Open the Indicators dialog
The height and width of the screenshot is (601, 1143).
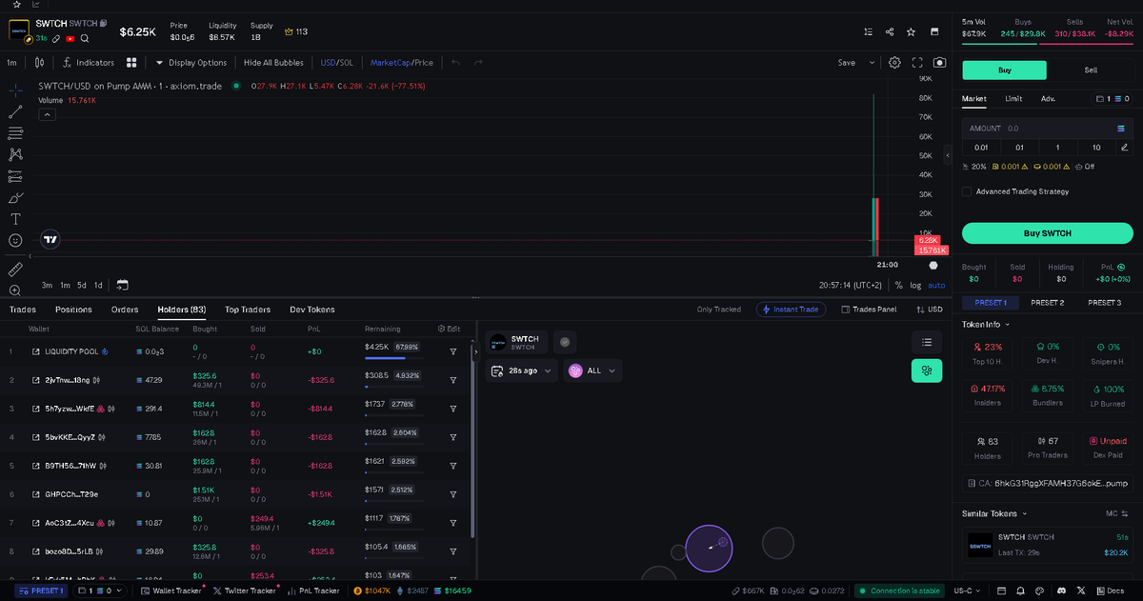pyautogui.click(x=88, y=63)
